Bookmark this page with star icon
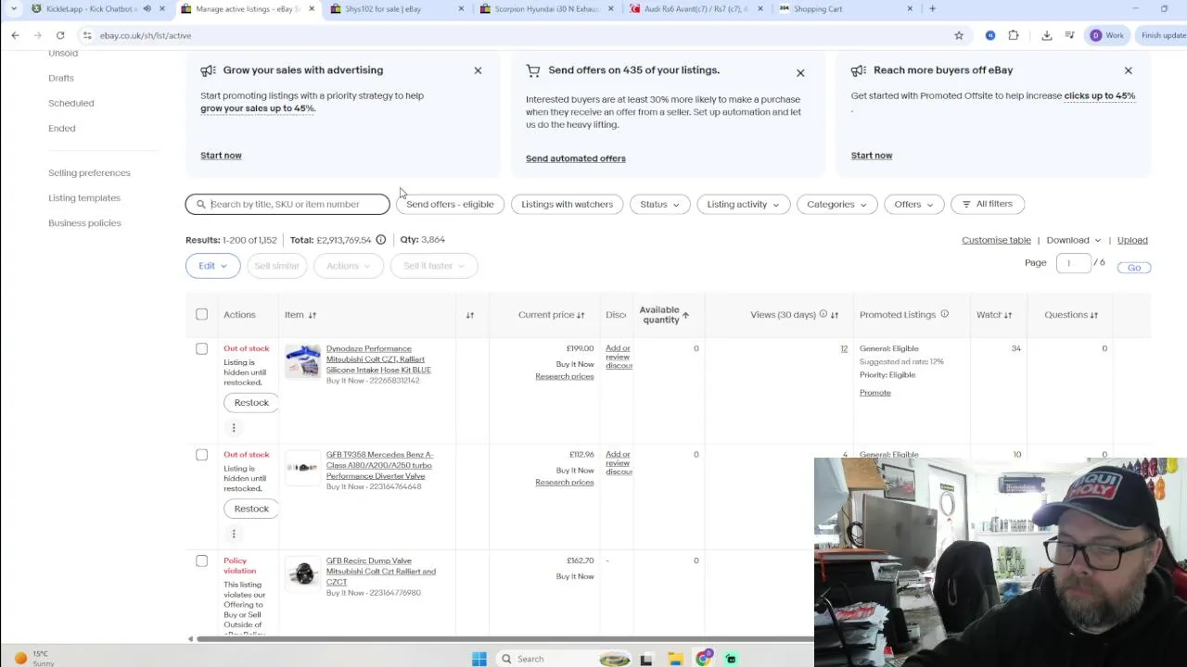This screenshot has width=1187, height=667. 959,35
